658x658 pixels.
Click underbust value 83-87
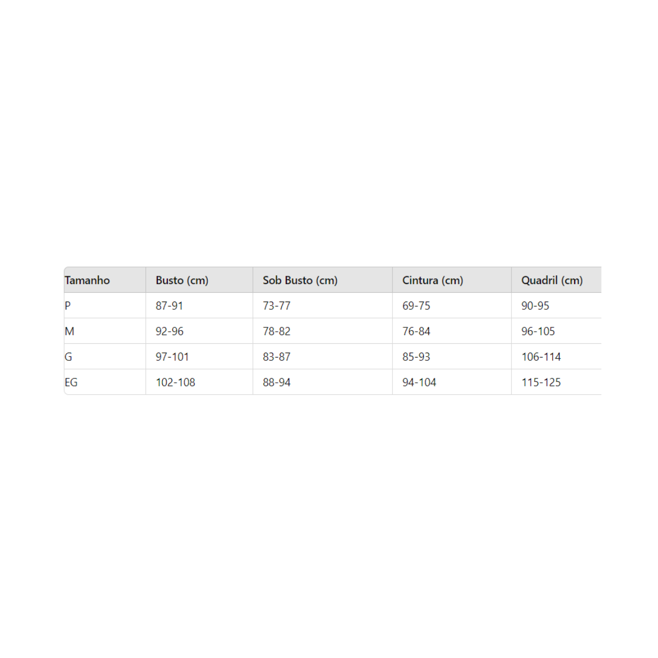point(276,357)
